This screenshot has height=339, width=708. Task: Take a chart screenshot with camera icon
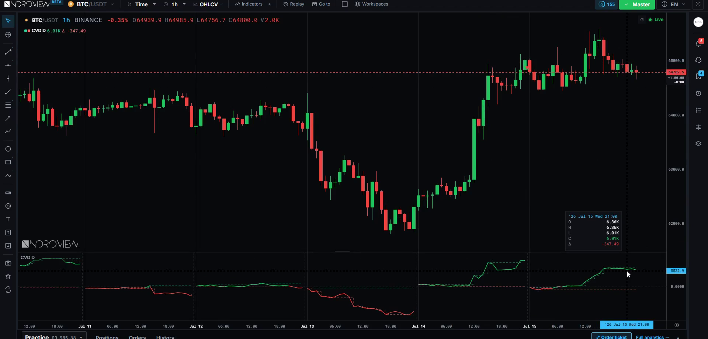pos(8,263)
